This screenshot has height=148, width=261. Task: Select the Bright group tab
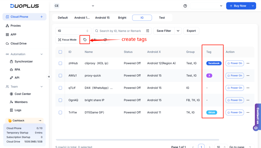click(122, 18)
